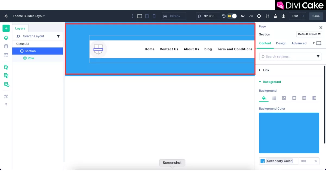Click the Contact Us menu link
Viewport: 326px width, 171px height.
click(x=169, y=49)
